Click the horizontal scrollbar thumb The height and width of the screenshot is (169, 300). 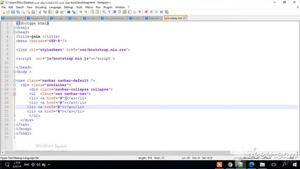(x=117, y=152)
